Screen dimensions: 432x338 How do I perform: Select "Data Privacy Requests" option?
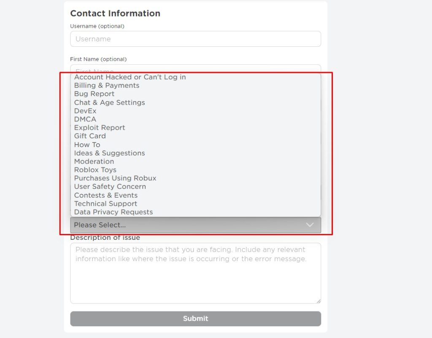113,212
